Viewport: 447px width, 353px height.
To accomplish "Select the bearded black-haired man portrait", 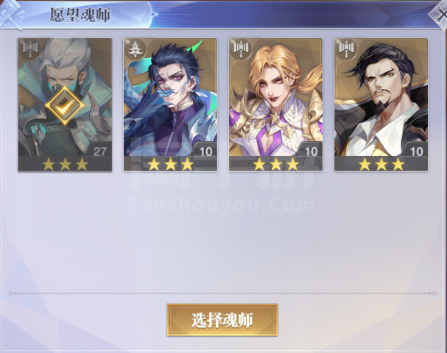I will click(x=381, y=97).
